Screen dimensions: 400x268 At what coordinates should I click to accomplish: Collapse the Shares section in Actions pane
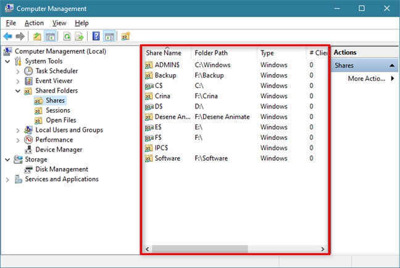pyautogui.click(x=392, y=65)
